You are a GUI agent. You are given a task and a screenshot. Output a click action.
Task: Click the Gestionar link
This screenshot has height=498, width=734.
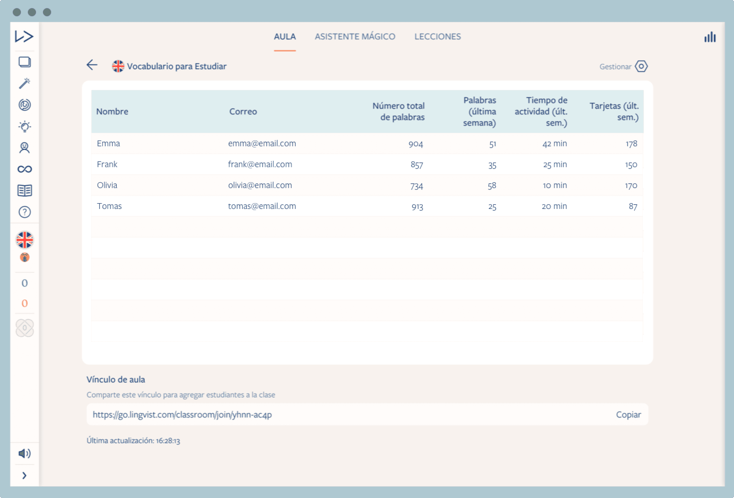[x=615, y=66]
